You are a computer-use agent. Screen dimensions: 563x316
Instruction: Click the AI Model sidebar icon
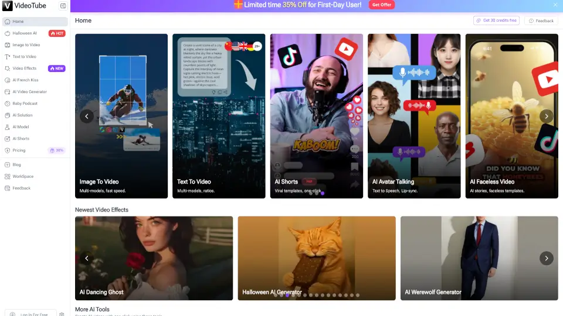click(x=7, y=127)
